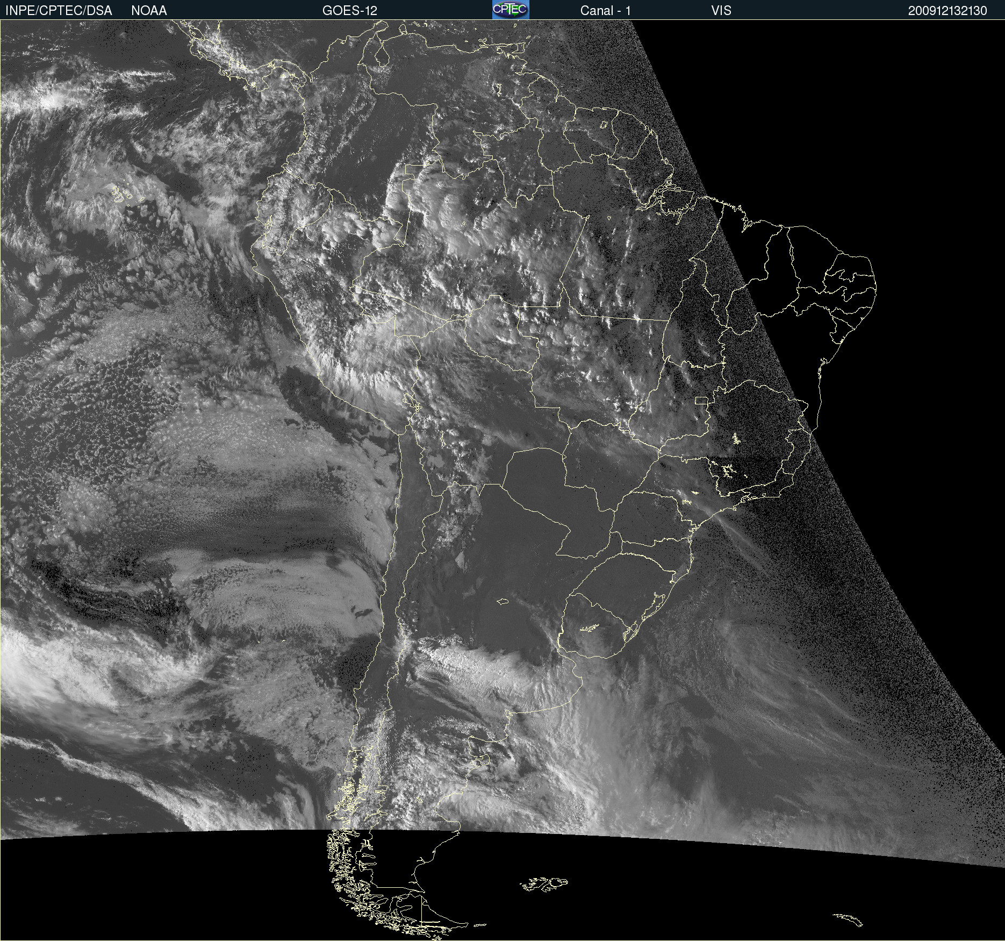1005x941 pixels.
Task: Select the INPE/CPTEC/DSA header label
Action: tap(59, 11)
